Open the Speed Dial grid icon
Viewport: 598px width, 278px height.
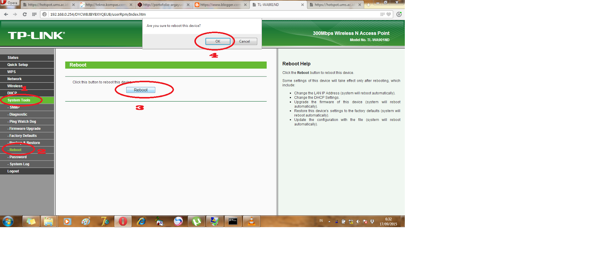[x=34, y=14]
